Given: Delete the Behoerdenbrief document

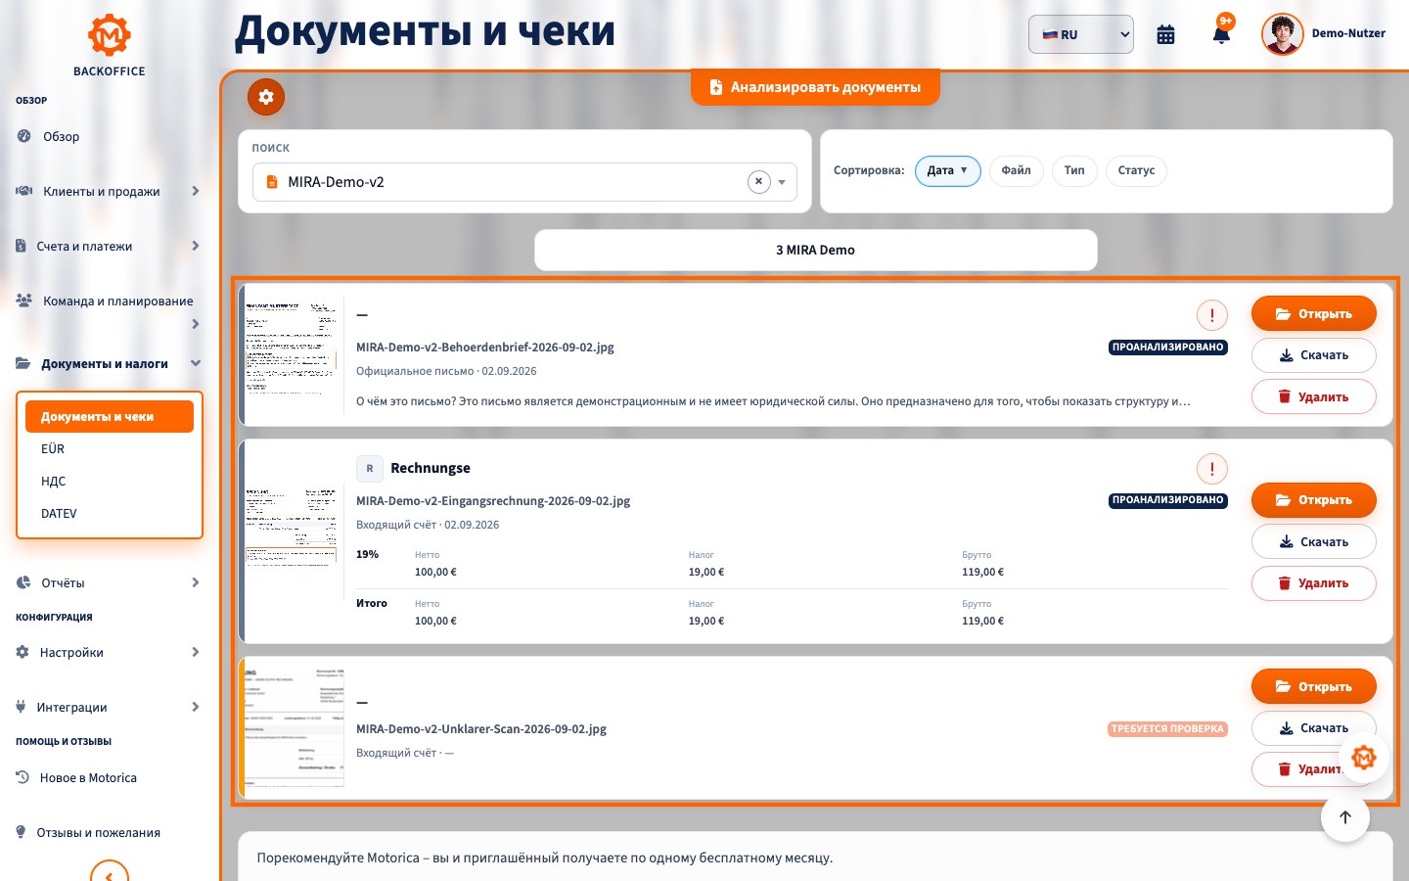Looking at the screenshot, I should click(x=1313, y=396).
